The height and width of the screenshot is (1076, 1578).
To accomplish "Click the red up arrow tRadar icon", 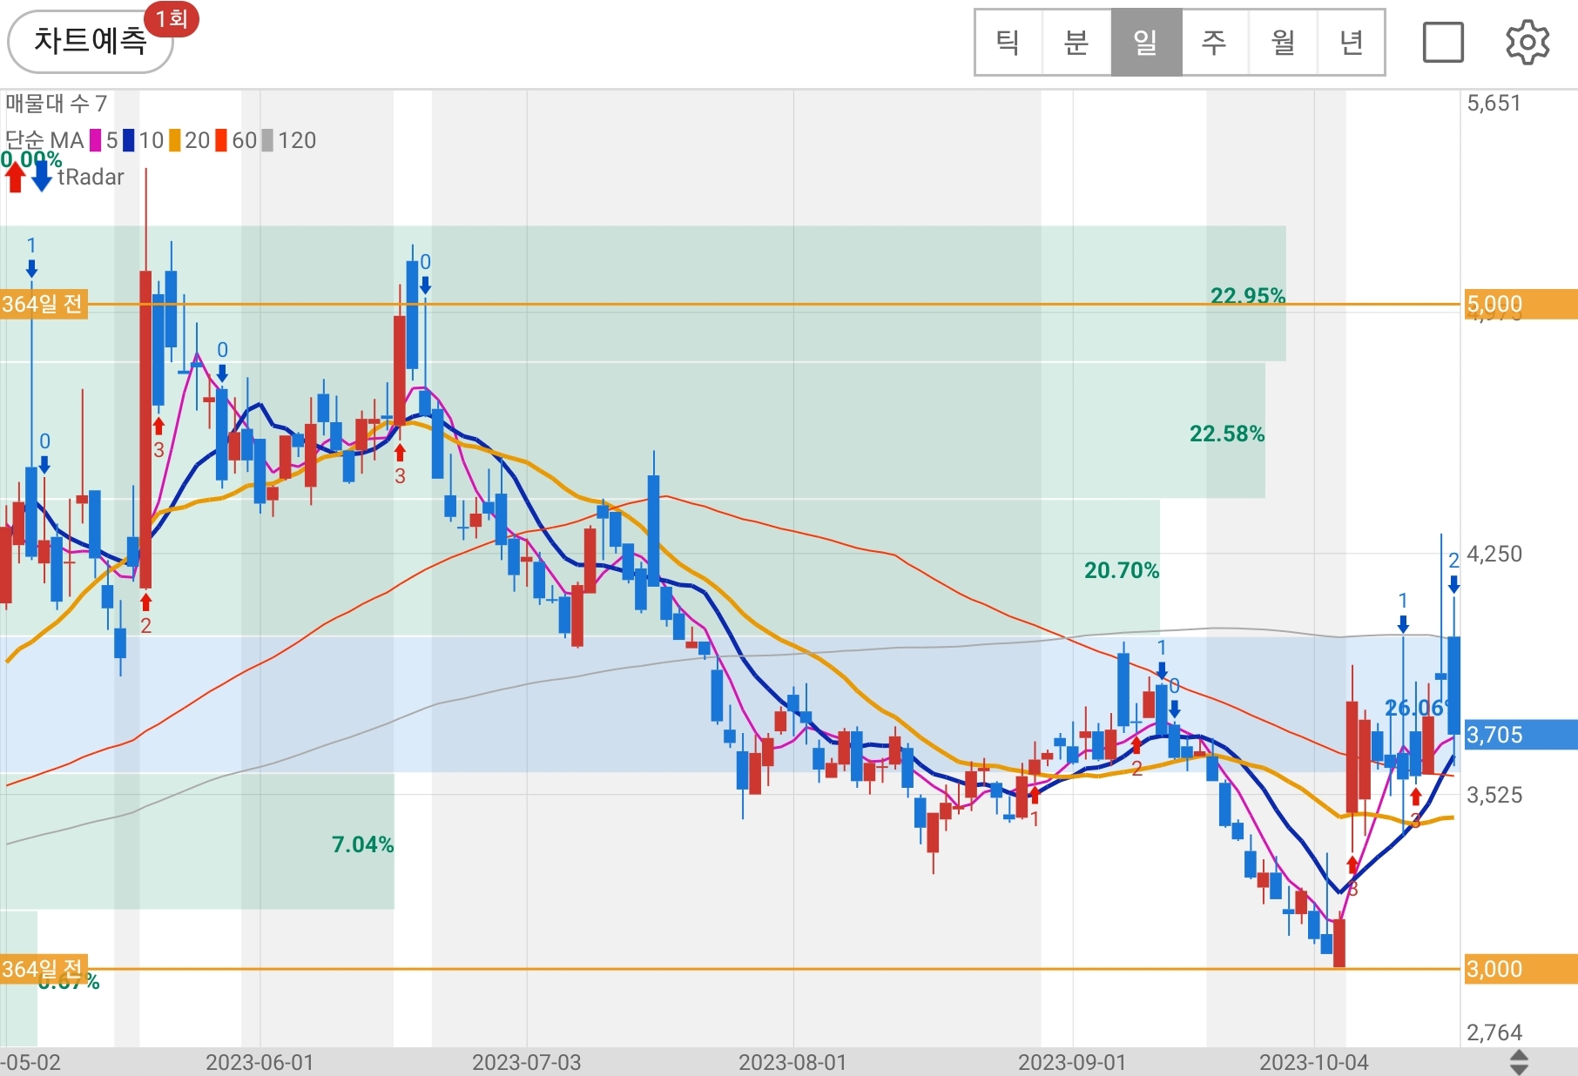I will [15, 178].
